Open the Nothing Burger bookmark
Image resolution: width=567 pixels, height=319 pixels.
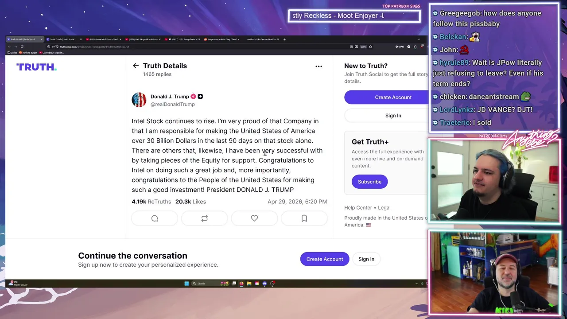click(x=29, y=53)
